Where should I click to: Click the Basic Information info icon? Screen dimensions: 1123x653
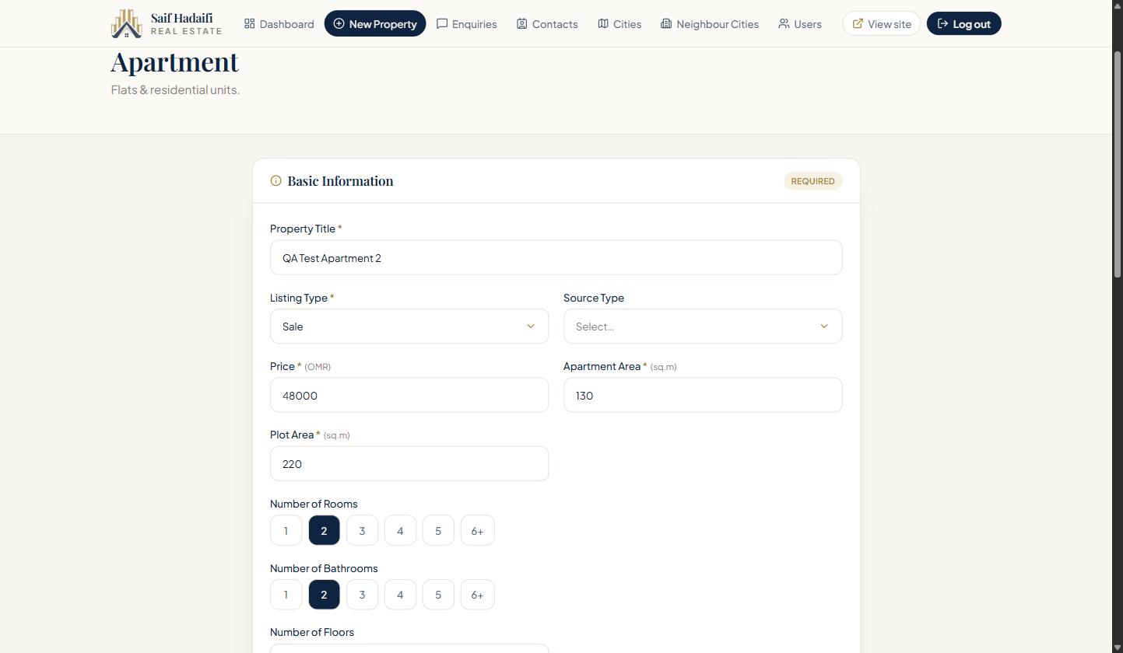(275, 181)
